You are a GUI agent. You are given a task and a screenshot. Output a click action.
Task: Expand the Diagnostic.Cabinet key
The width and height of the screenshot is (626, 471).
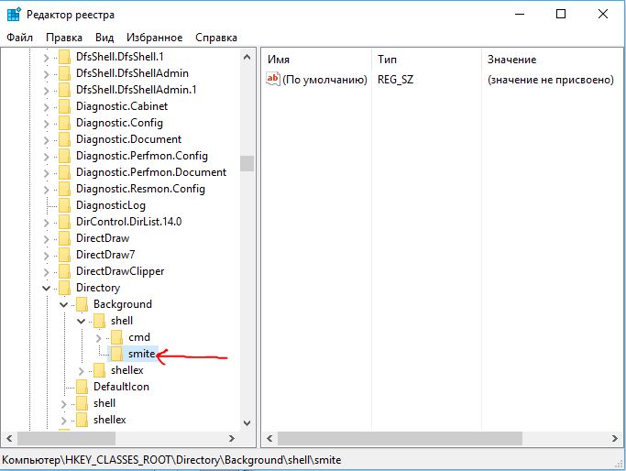coord(47,107)
